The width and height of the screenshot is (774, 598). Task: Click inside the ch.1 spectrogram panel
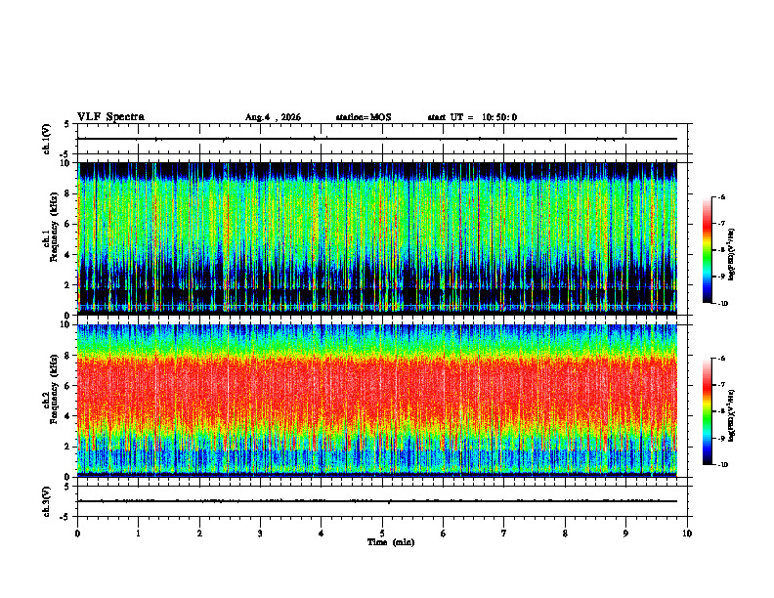coord(377,238)
